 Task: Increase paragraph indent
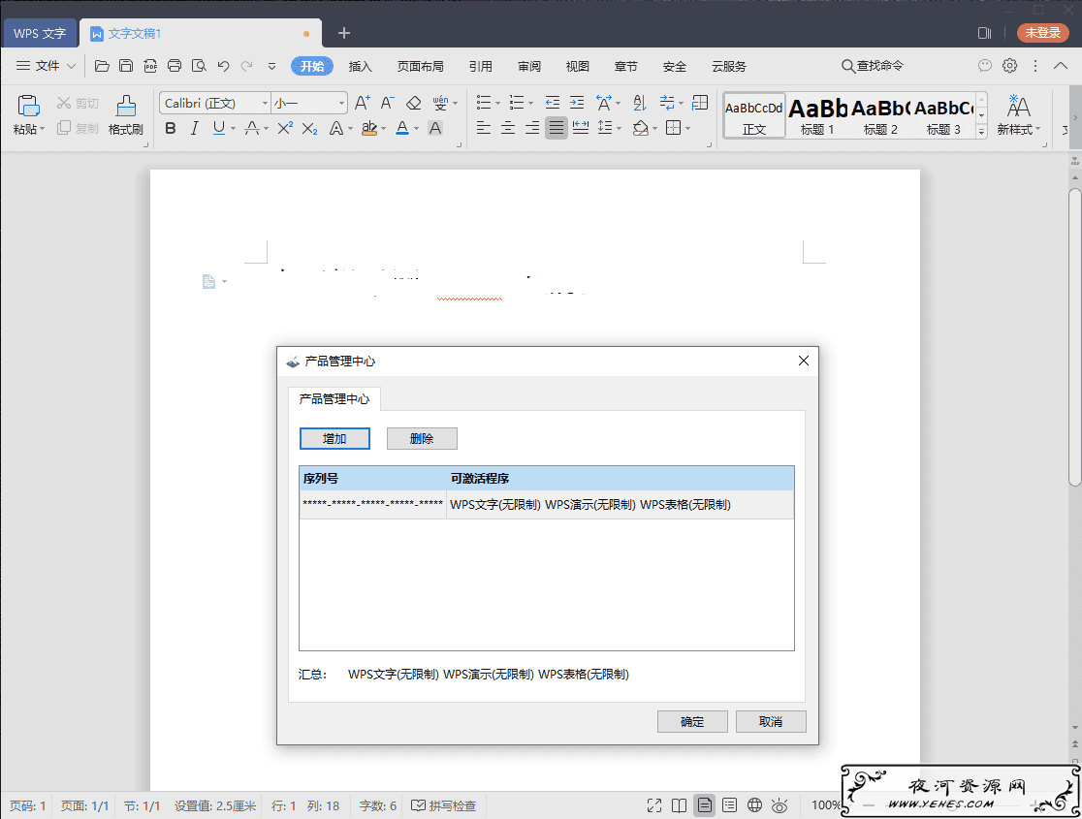pos(577,104)
